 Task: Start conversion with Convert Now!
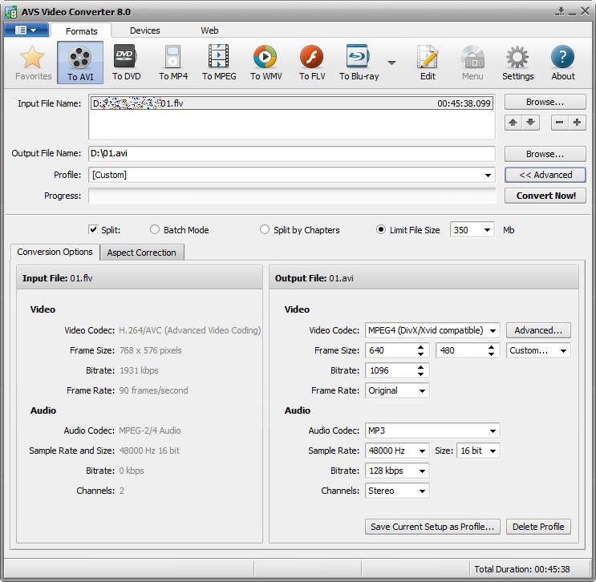[545, 196]
